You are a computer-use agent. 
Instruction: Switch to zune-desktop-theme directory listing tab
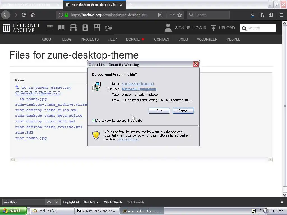94,5
